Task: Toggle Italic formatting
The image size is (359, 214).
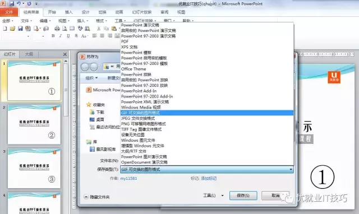Action: pos(61,36)
